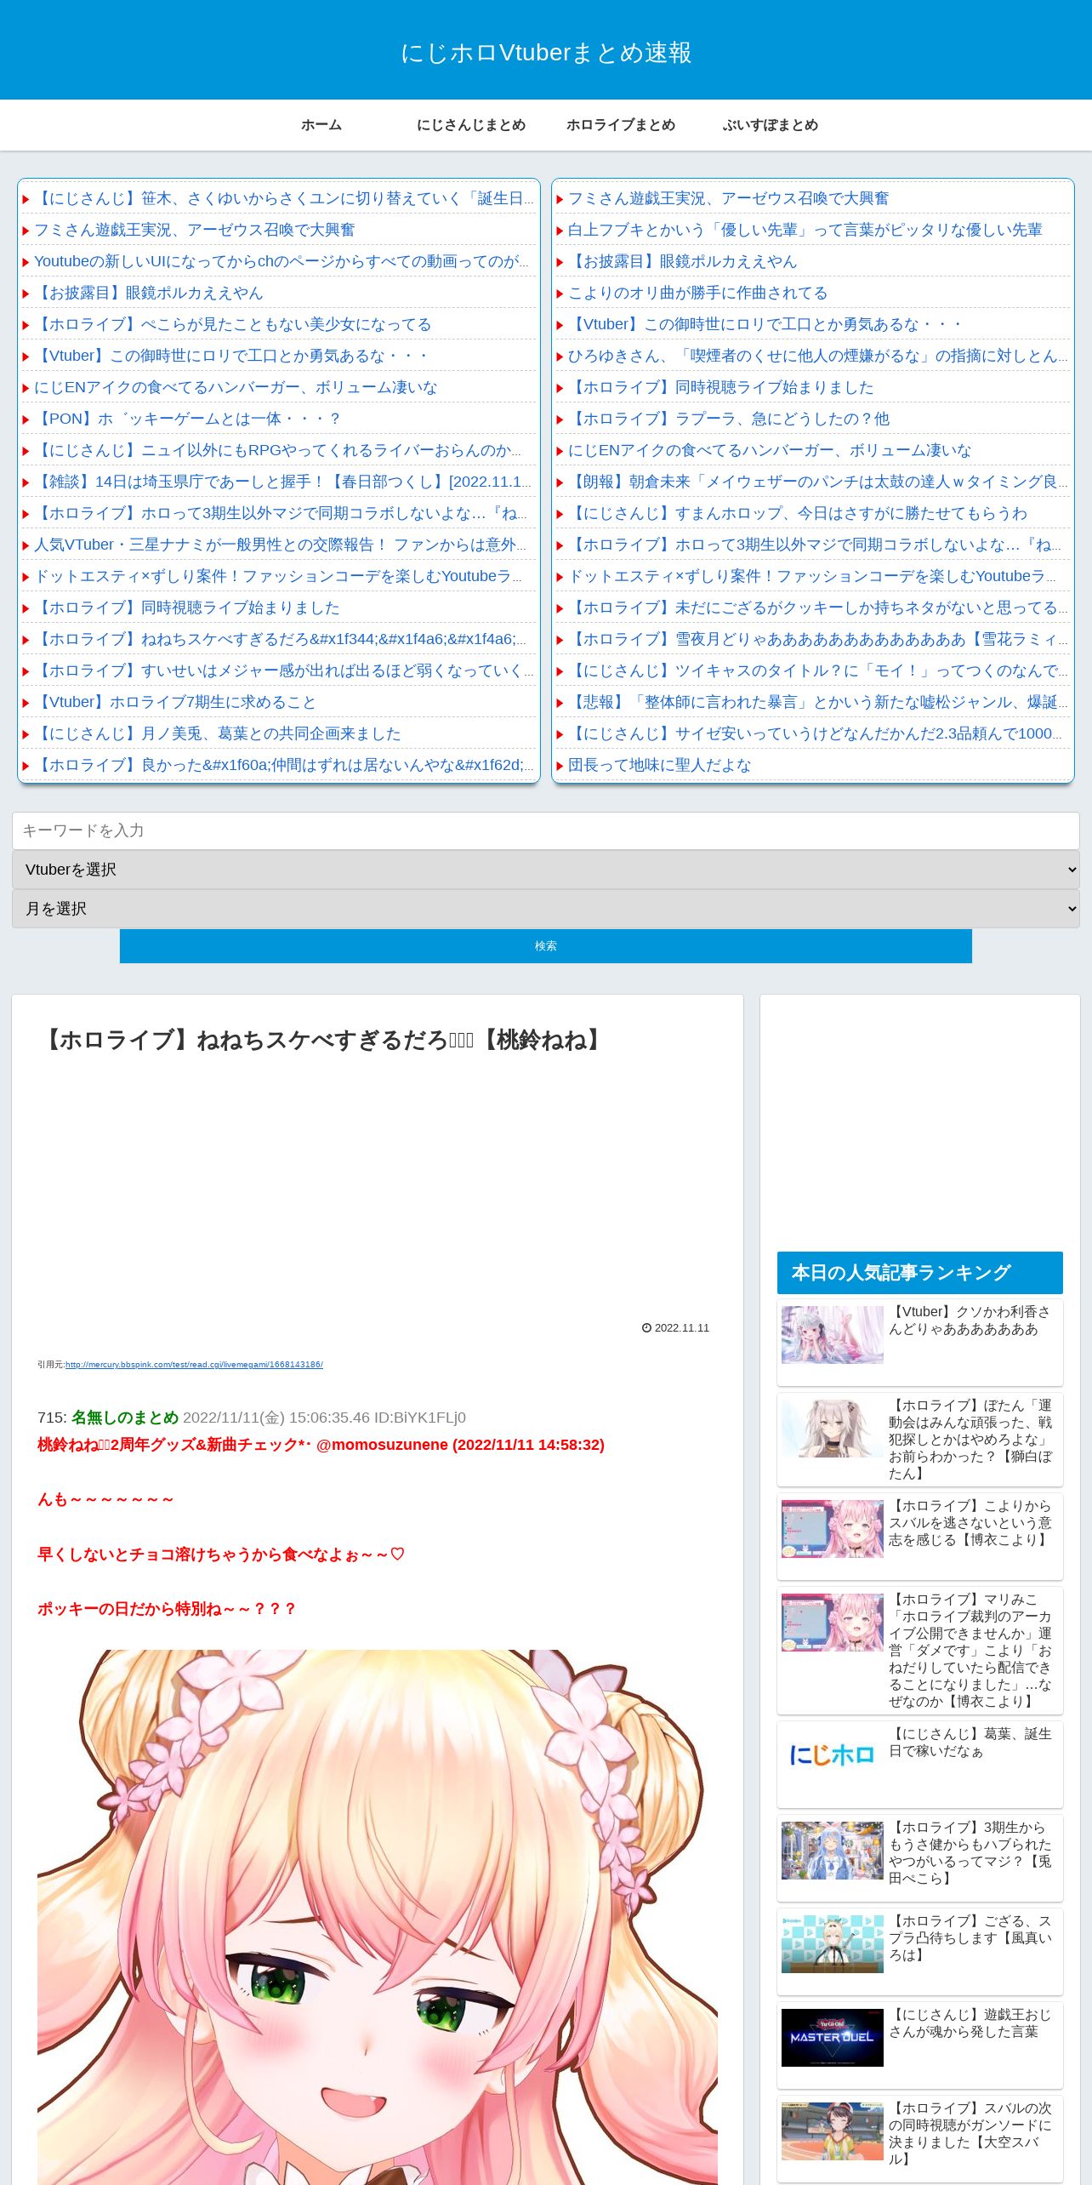Image resolution: width=1092 pixels, height=2185 pixels.
Task: Focus the キーワードを入力 search field
Action: click(x=546, y=830)
